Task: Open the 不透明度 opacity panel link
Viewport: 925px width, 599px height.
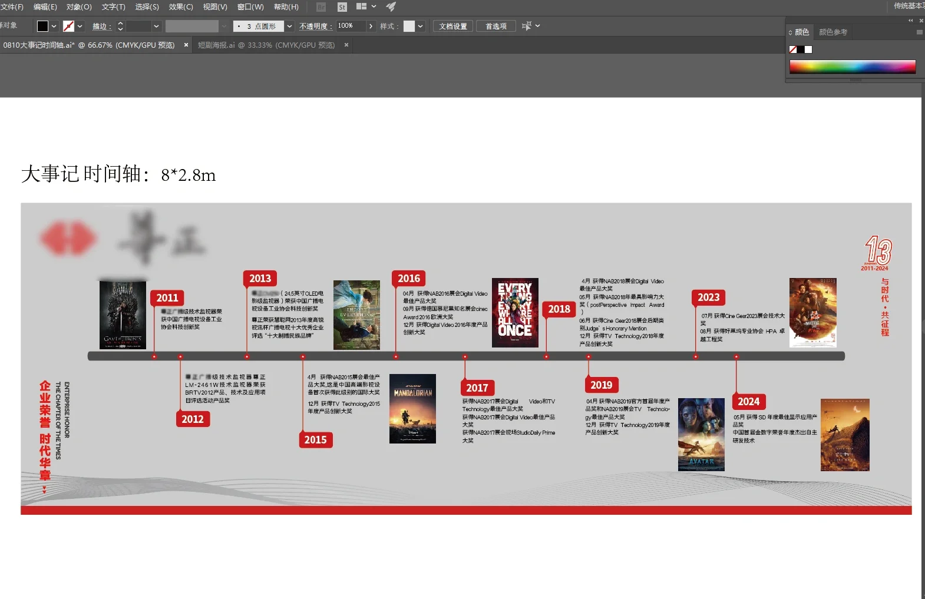Action: pos(315,27)
